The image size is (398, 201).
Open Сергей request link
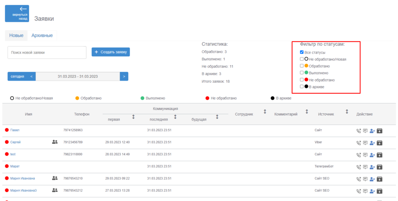pos(15,142)
